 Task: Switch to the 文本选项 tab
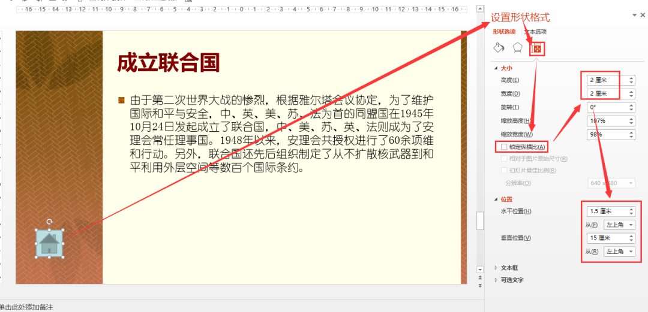[536, 31]
